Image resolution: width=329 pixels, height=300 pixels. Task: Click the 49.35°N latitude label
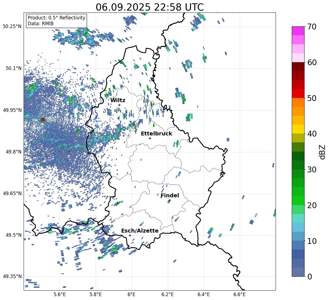pyautogui.click(x=12, y=276)
